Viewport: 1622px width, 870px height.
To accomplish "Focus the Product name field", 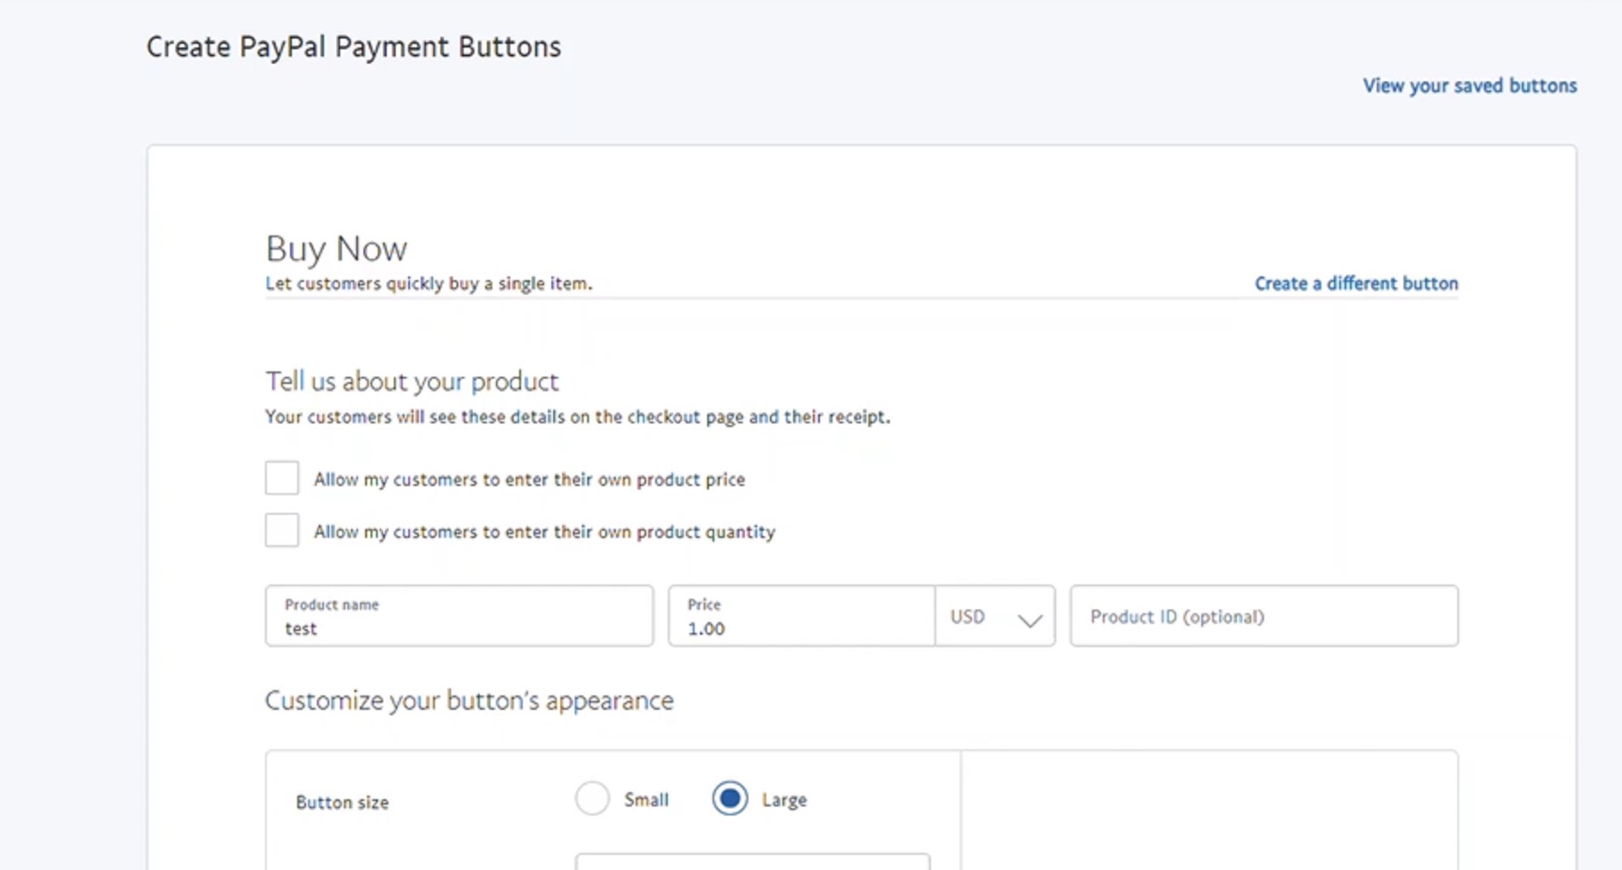I will (x=459, y=616).
